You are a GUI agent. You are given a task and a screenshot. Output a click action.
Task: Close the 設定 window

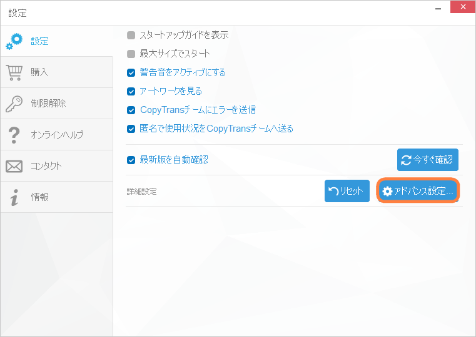point(463,7)
